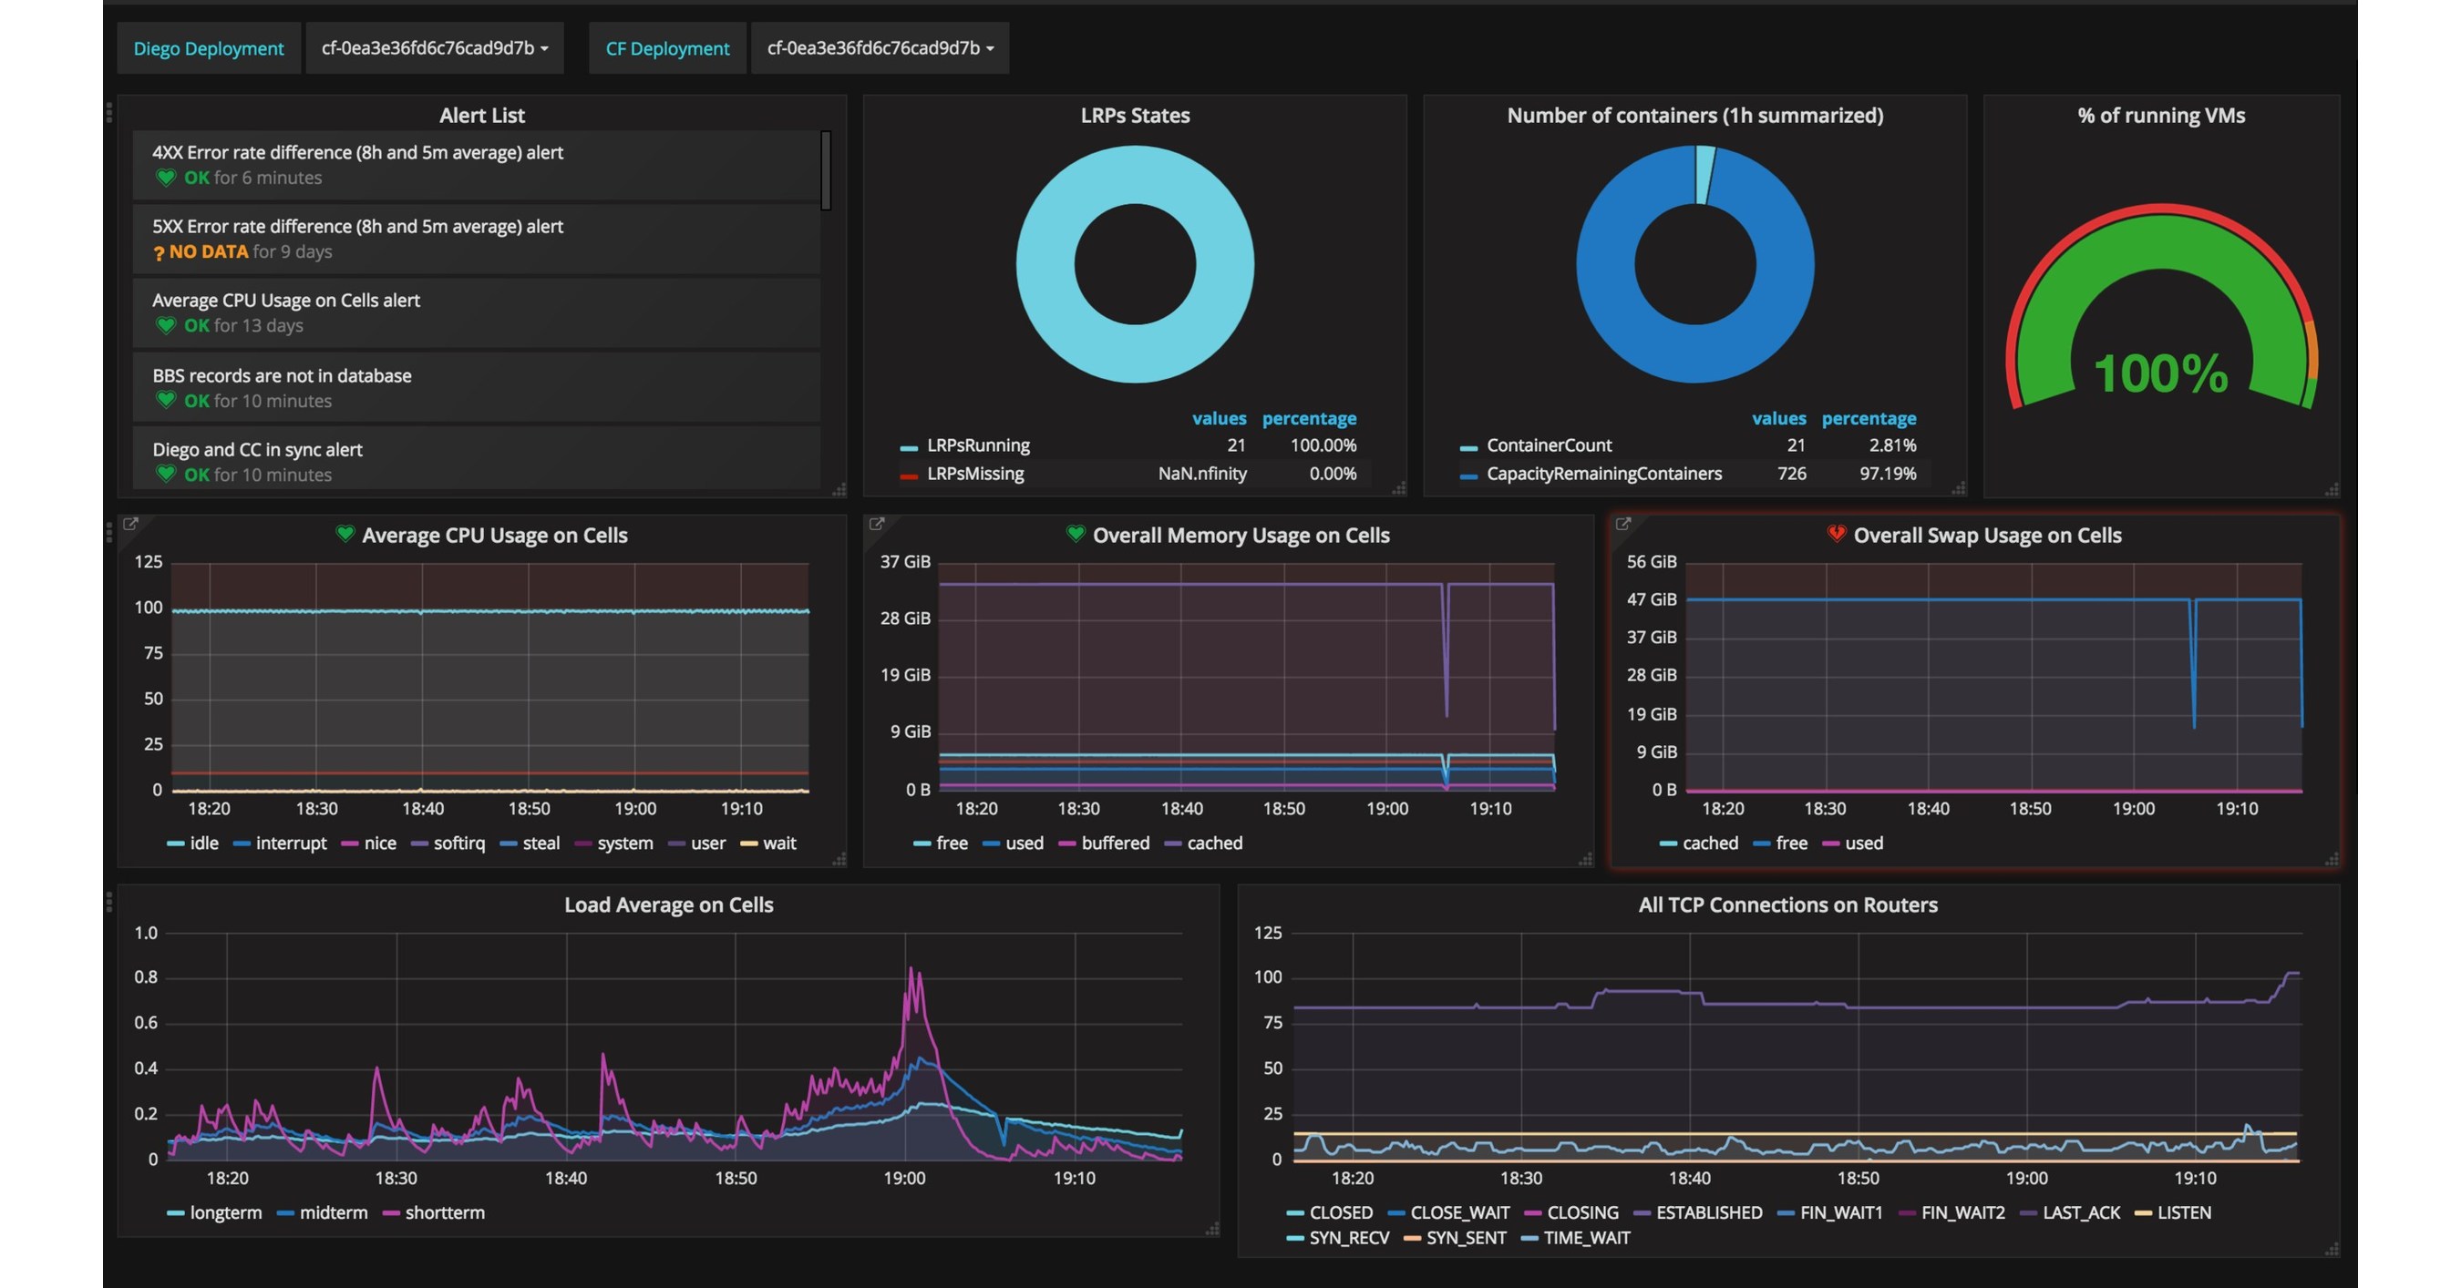Image resolution: width=2461 pixels, height=1288 pixels.
Task: Sort LRPs States legend by percentage header
Action: coord(1309,418)
